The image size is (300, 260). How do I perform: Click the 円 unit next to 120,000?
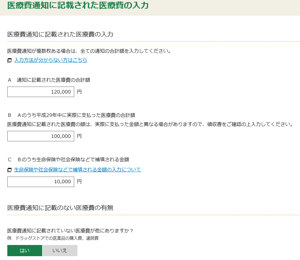(79, 92)
